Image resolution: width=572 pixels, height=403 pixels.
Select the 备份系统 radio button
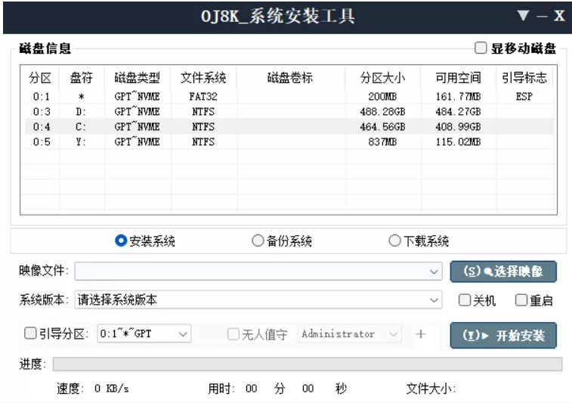tap(258, 240)
